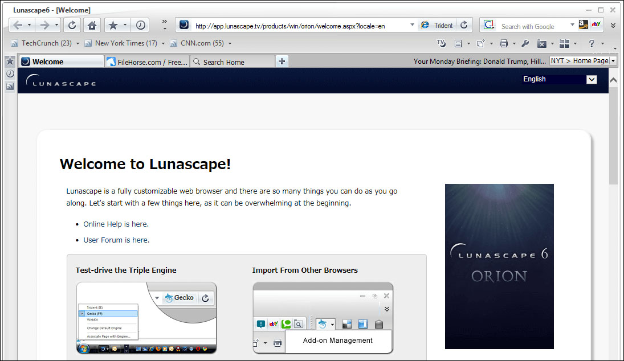Click the Lunascape site icon in address bar

click(184, 25)
